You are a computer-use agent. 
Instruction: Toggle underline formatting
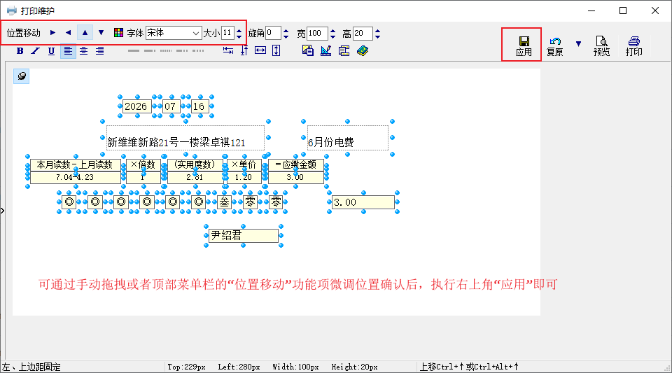point(51,51)
